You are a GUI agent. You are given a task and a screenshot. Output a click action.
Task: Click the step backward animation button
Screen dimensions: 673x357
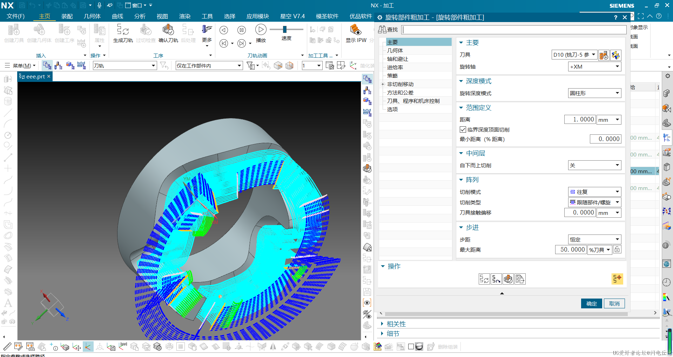224,43
